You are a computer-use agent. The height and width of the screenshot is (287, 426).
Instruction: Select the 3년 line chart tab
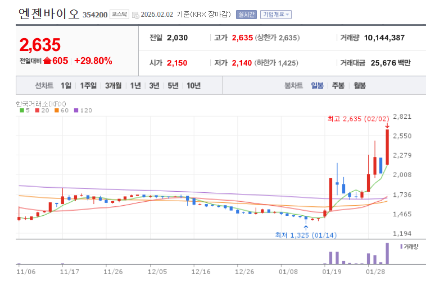coord(154,86)
